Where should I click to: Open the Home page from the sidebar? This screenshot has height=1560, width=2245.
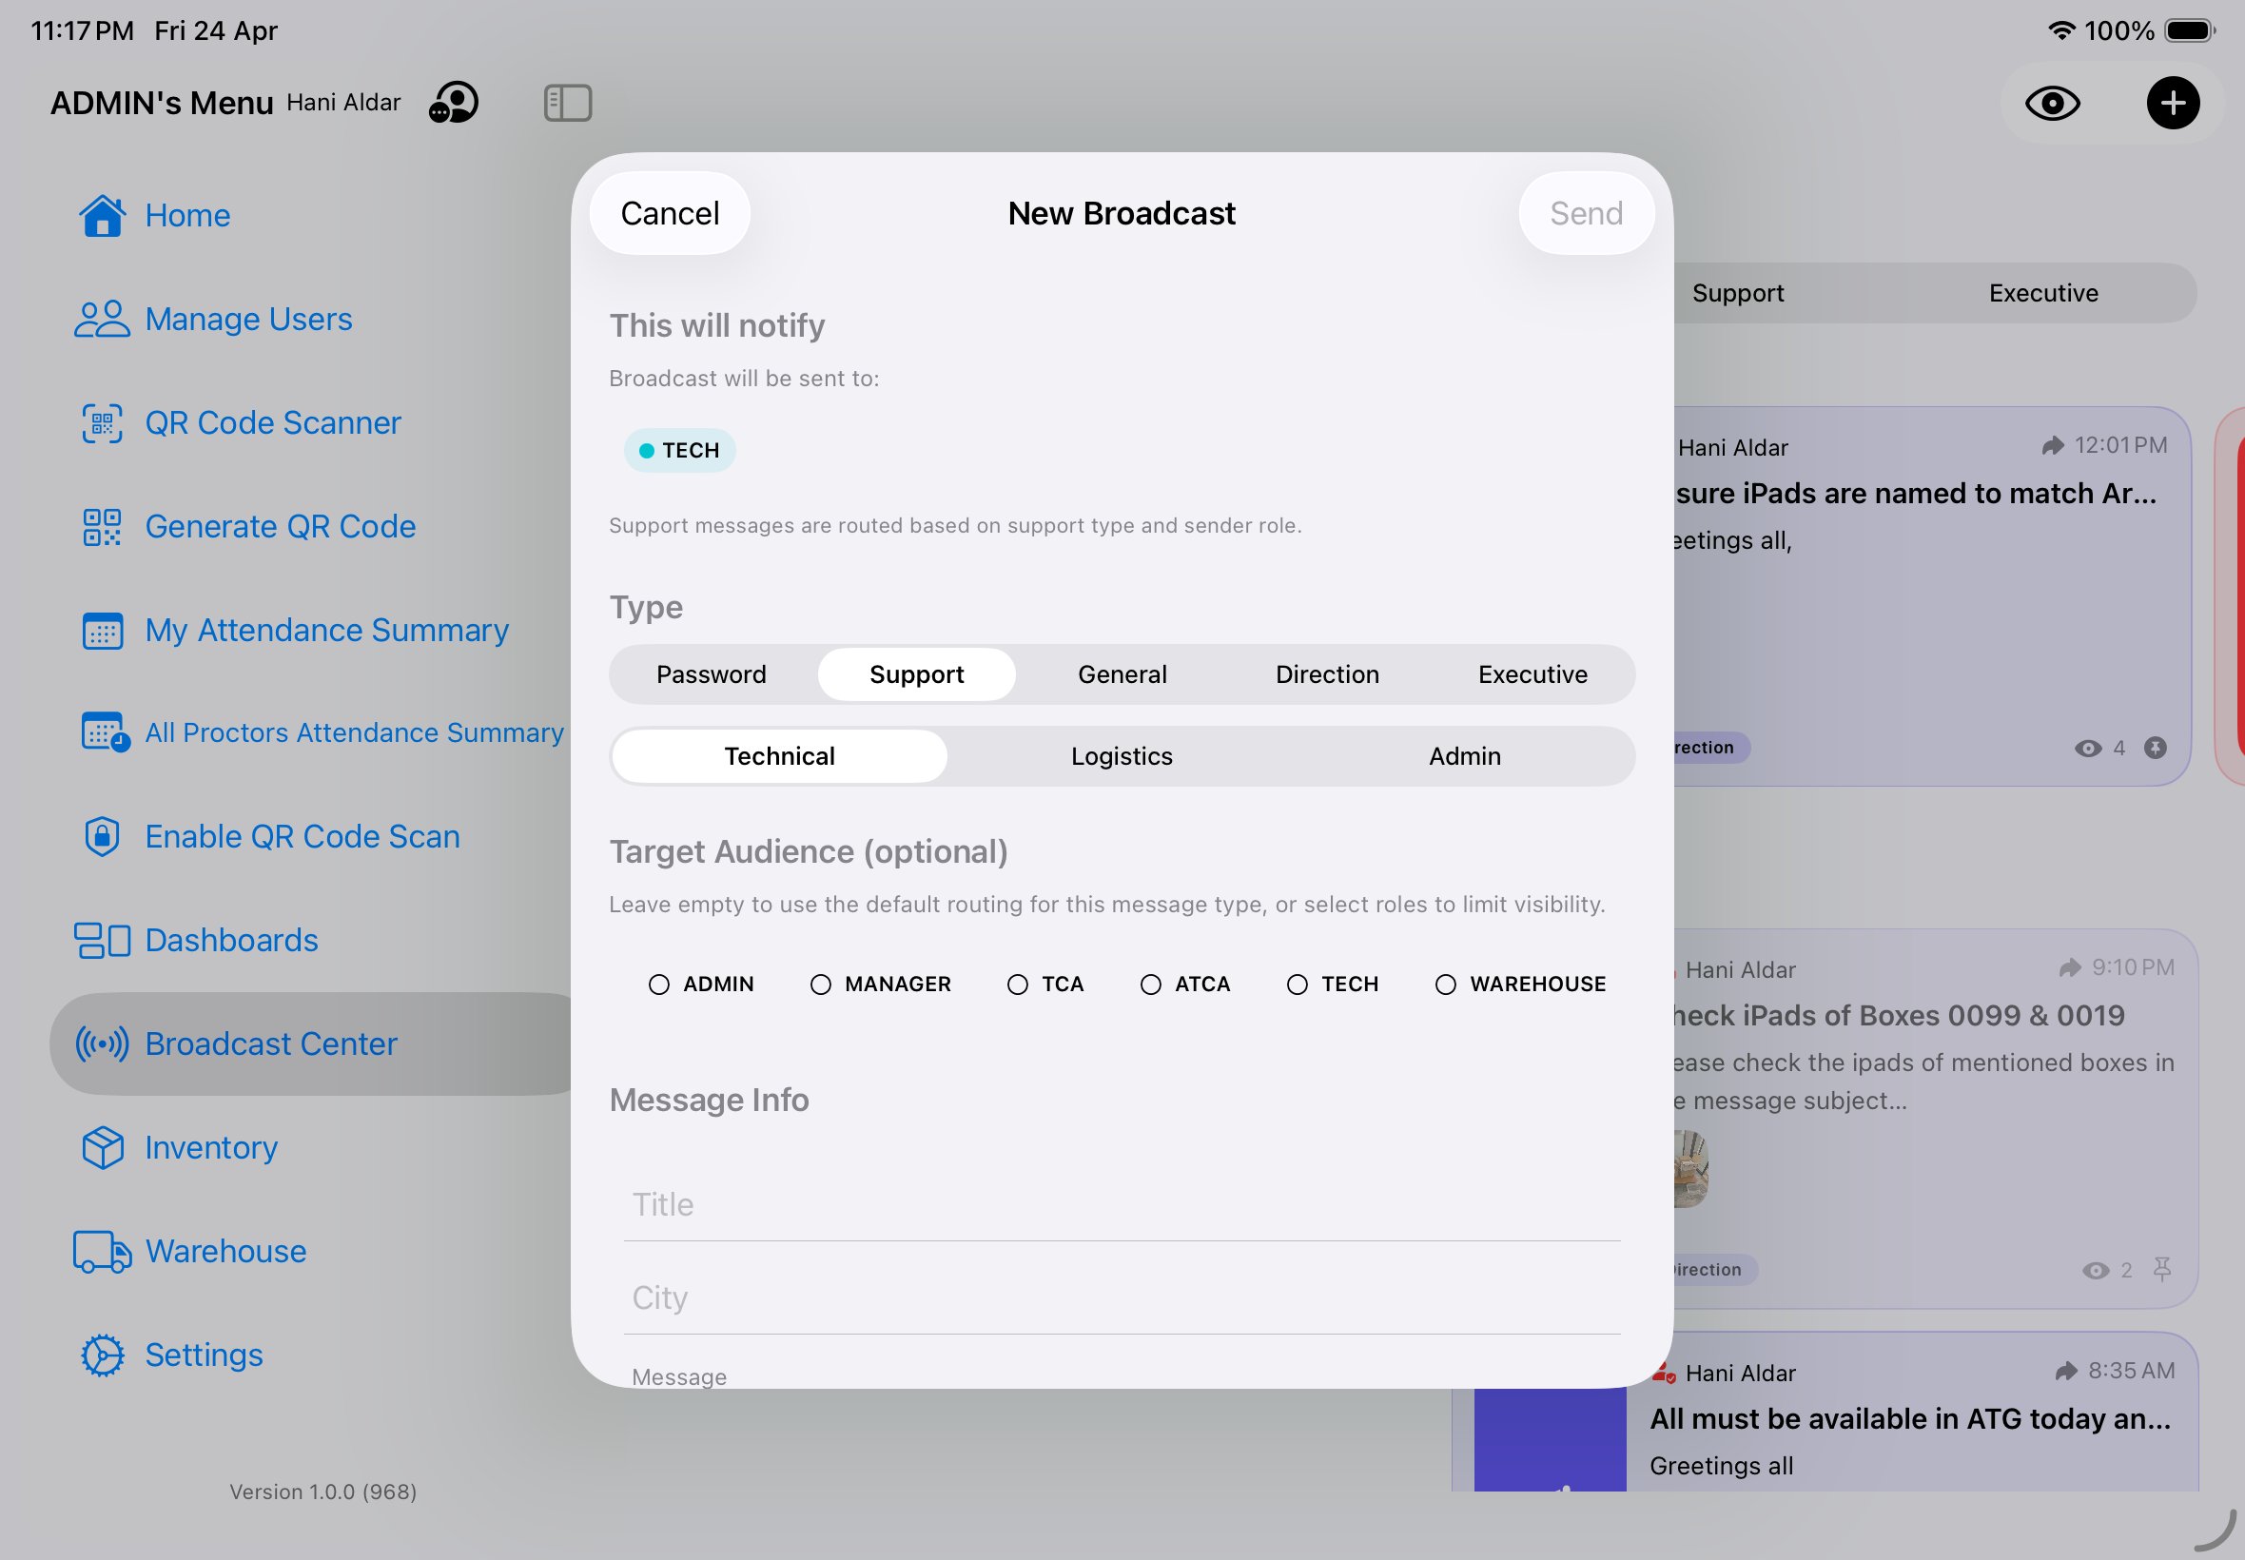[105, 215]
